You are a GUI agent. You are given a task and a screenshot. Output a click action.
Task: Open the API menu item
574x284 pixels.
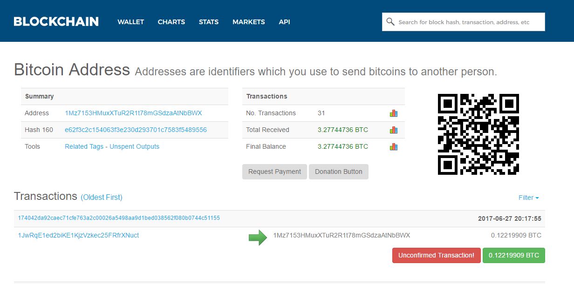[284, 22]
